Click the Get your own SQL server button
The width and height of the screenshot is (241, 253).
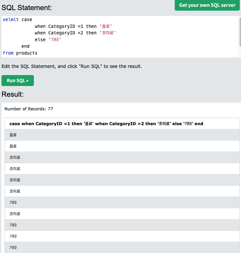[x=207, y=5]
